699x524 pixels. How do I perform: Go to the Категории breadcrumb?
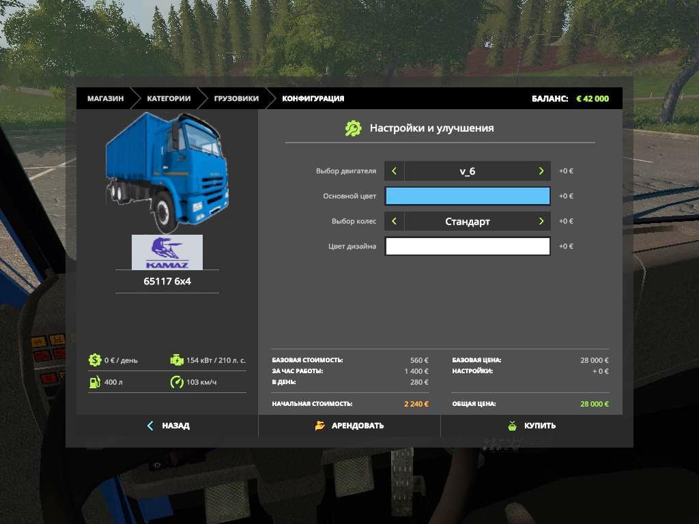point(169,99)
